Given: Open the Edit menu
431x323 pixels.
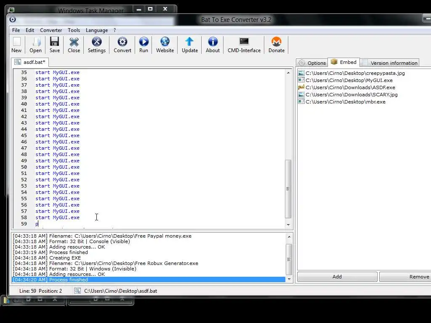Looking at the screenshot, I should point(30,30).
